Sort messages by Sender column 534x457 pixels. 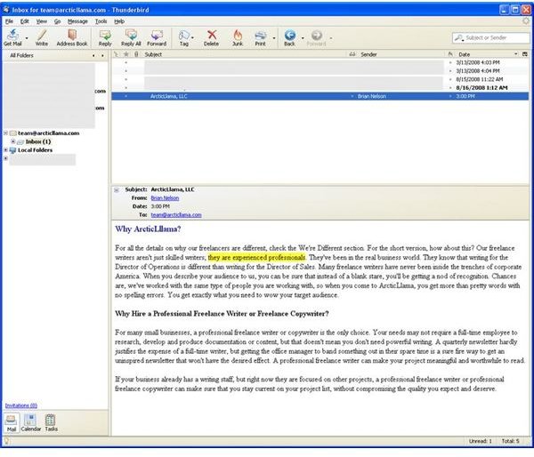point(402,54)
